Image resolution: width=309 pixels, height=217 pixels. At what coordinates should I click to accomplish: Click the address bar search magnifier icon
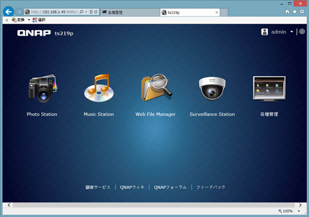pos(81,12)
